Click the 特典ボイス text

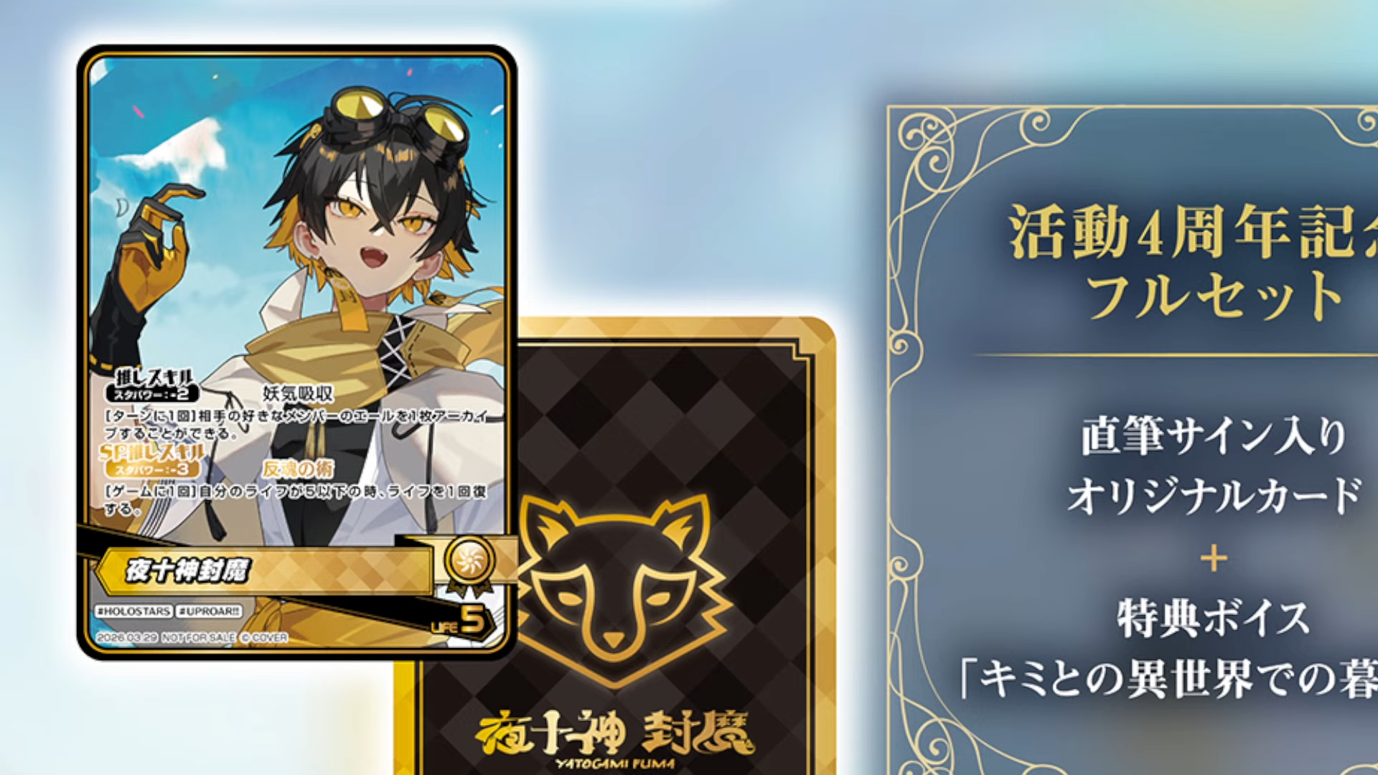[1214, 619]
